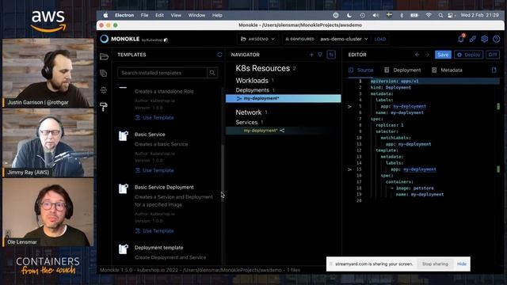Viewport: 507px width, 285px height.
Task: Open the Templates paint-roller sidebar icon
Action: 104,107
